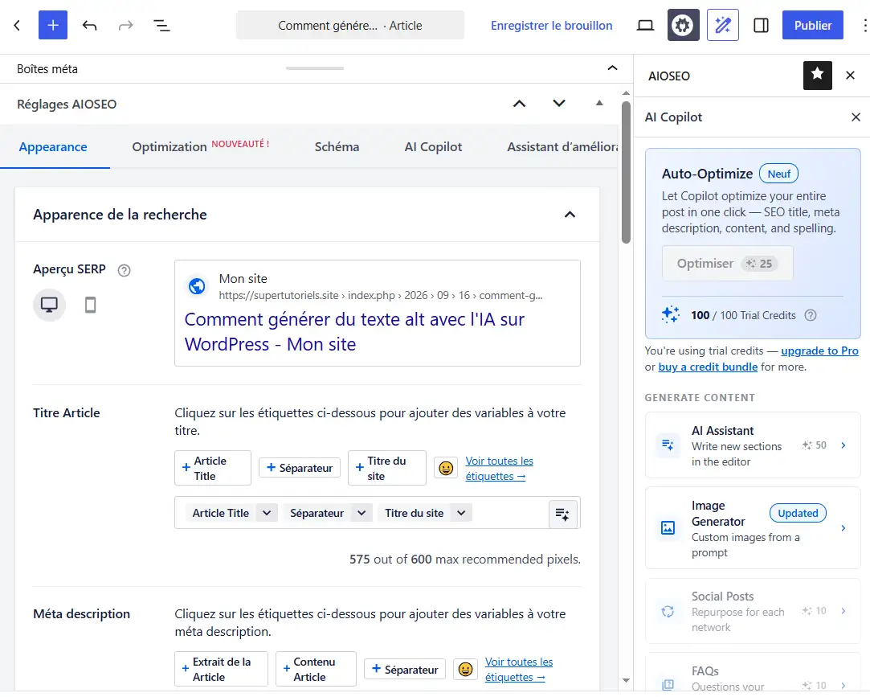Add Séparateur tag under Méta description
This screenshot has height=697, width=870.
[405, 669]
